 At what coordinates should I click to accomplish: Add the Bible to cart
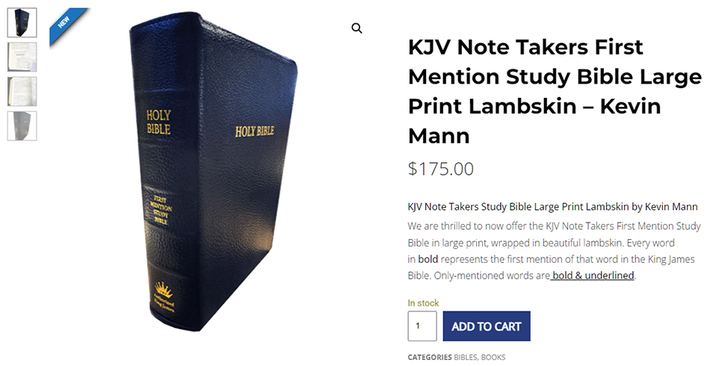coord(487,326)
